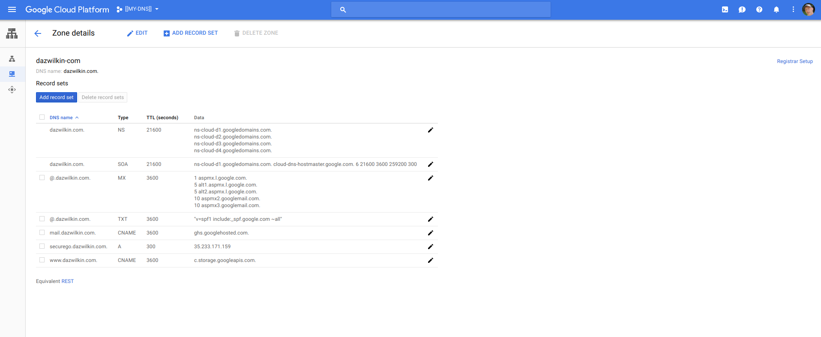Open the Registrar Setup link

795,61
